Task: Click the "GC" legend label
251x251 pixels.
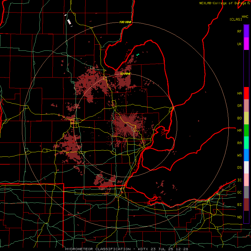Action: (239, 192)
